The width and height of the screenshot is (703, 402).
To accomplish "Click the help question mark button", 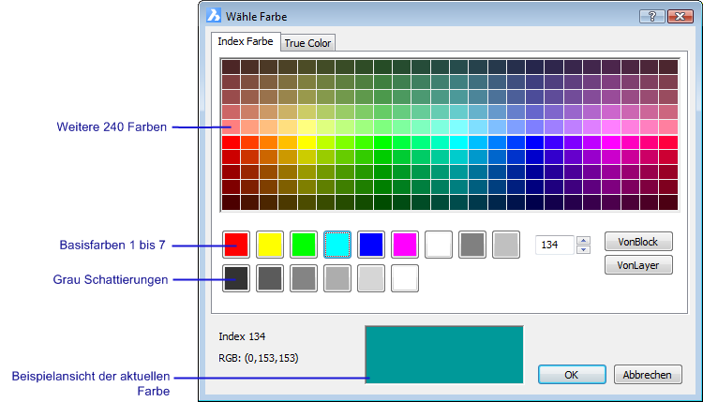I will pos(651,16).
